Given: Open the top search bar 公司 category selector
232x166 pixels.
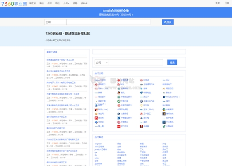Looking at the screenshot, I should click(55, 22).
